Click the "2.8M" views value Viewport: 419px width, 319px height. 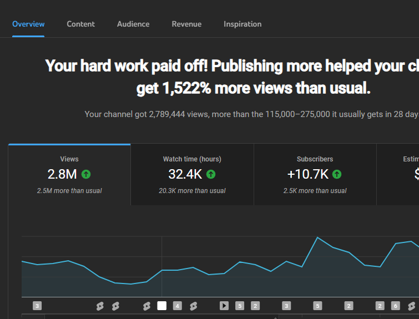click(x=62, y=174)
